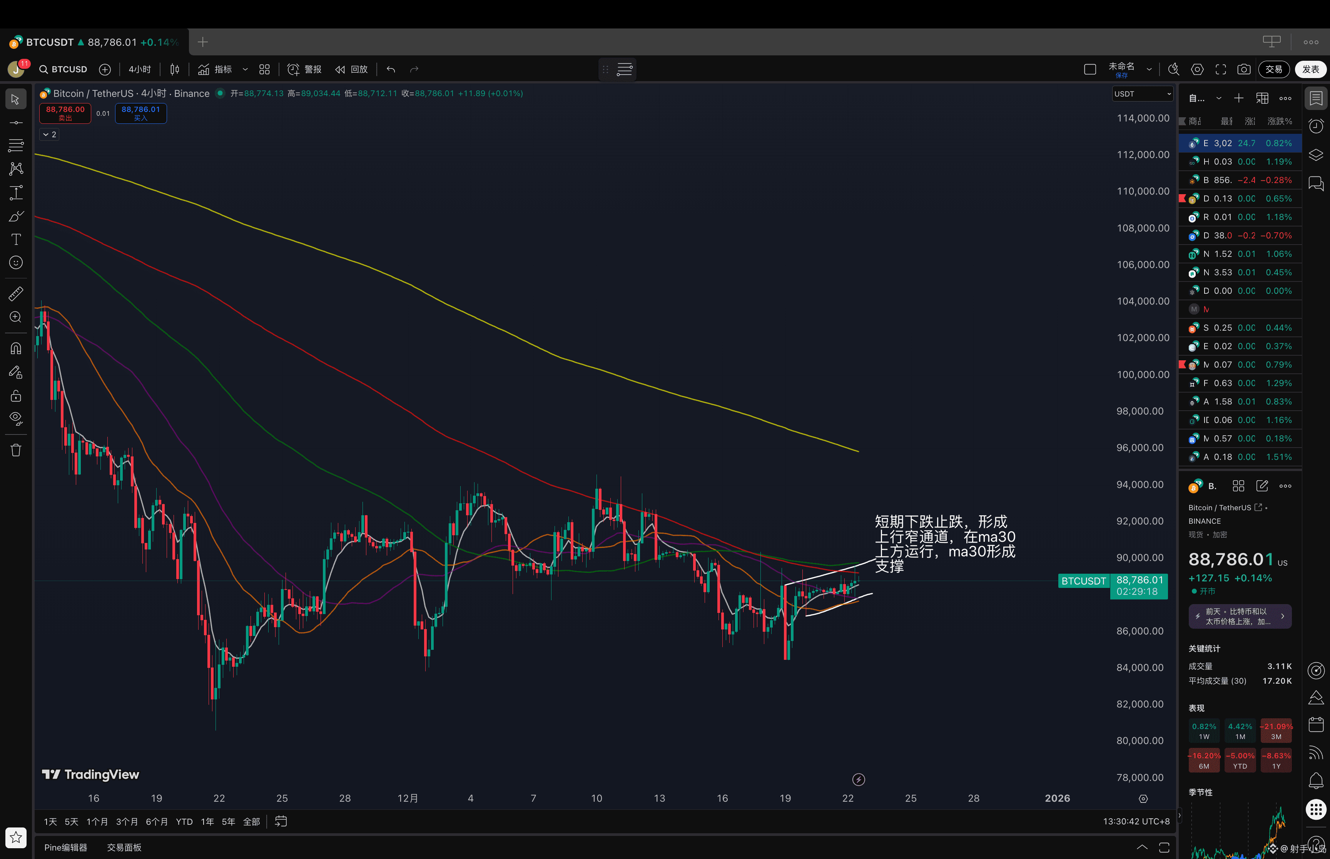Click the 交易 trade button

1274,69
